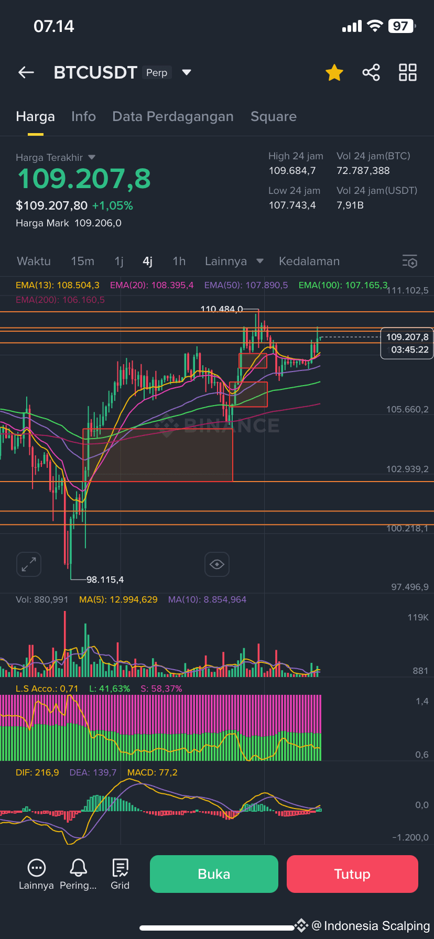Tap the DIF: 216,9 MACD value
434x939 pixels.
pos(37,772)
